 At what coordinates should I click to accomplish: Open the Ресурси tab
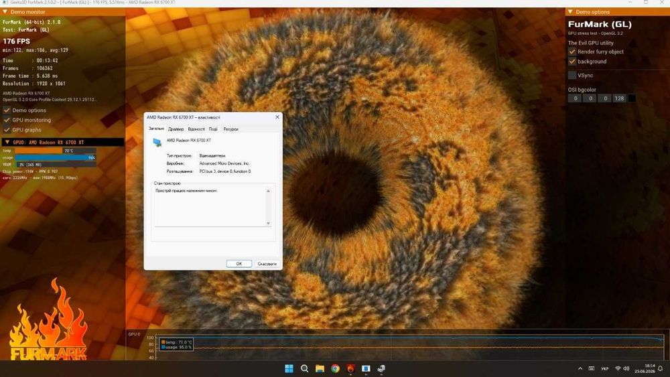click(x=230, y=129)
